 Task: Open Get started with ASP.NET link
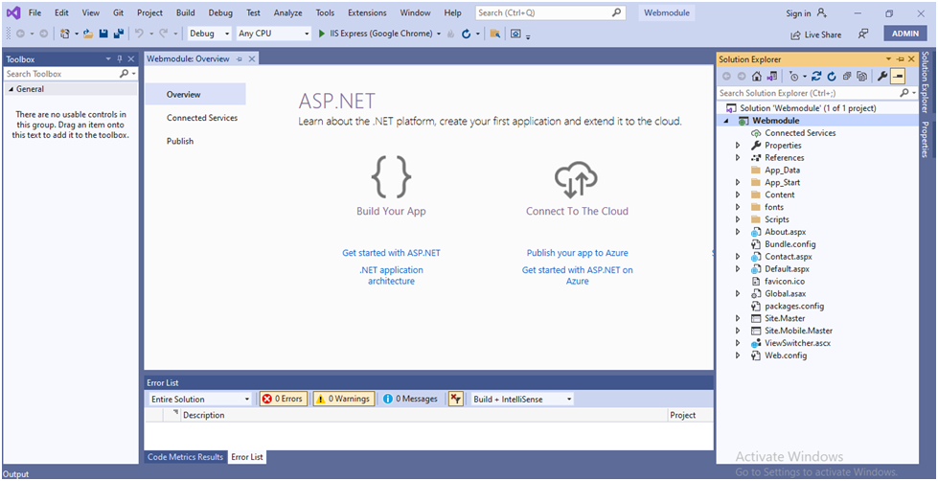coord(391,253)
